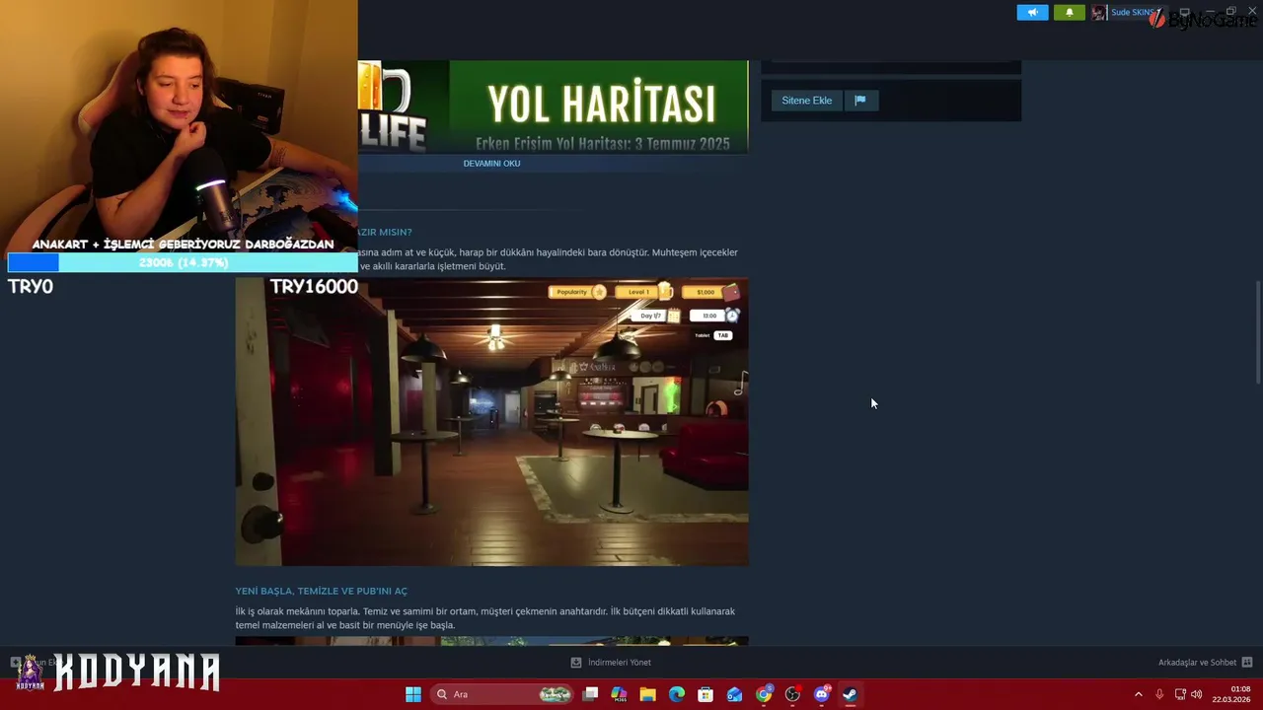Click the Steam icon in the taskbar
The image size is (1263, 710).
[x=850, y=694]
